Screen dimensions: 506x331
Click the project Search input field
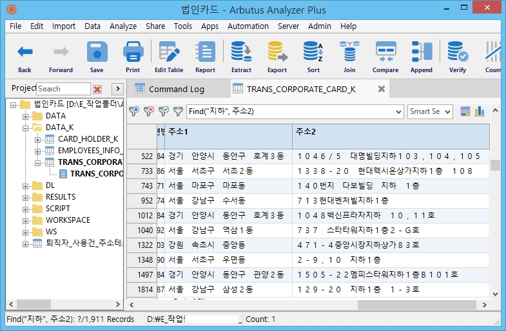click(x=63, y=89)
